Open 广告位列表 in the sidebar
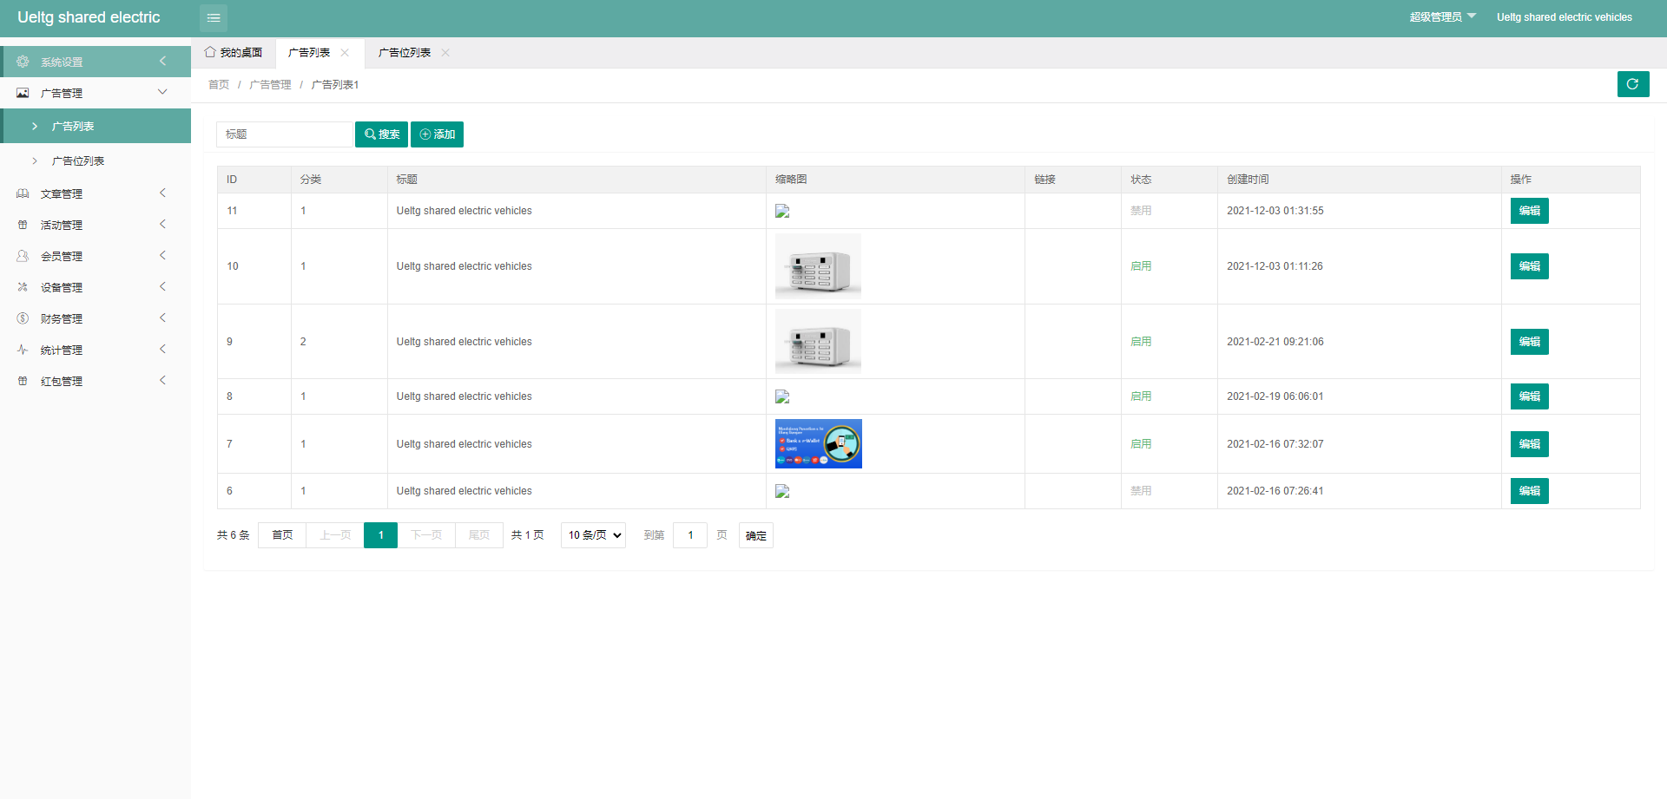 coord(78,160)
